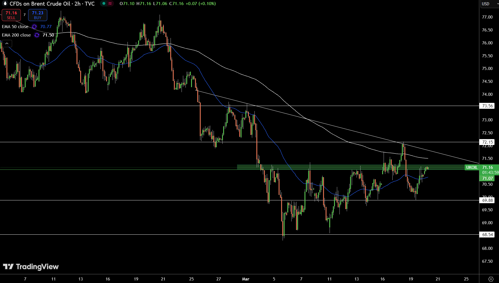Screen dimensions: 499x283
Task: Select the horizontal line label 72.15
Action: point(487,142)
